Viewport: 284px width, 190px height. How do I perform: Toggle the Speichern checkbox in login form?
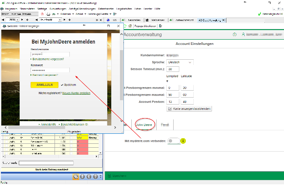click(x=62, y=85)
